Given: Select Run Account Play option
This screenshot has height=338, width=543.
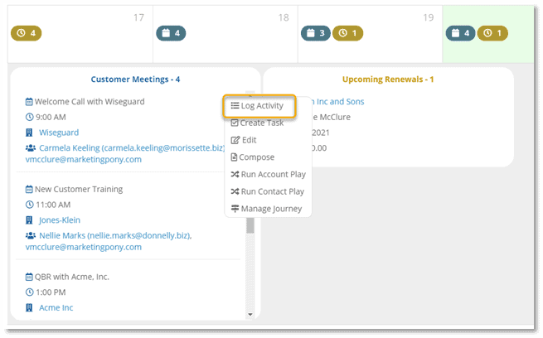Looking at the screenshot, I should [267, 175].
